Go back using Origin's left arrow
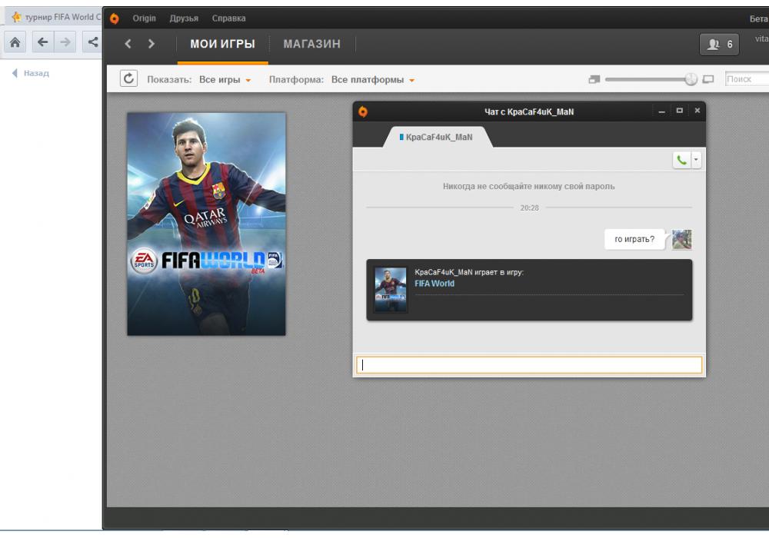This screenshot has width=769, height=538. click(x=128, y=45)
